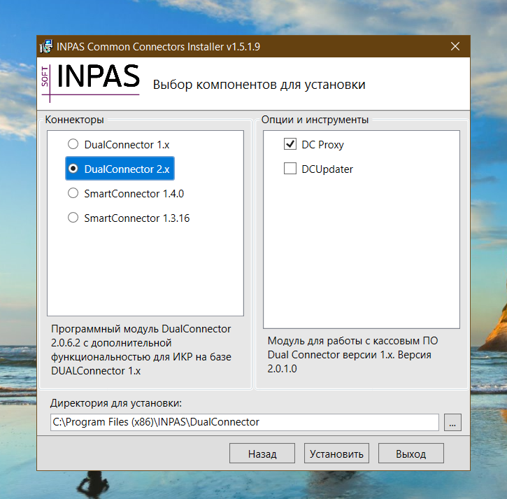Click the installer icon in the title bar
Viewport: 507px width, 499px height.
tap(45, 47)
